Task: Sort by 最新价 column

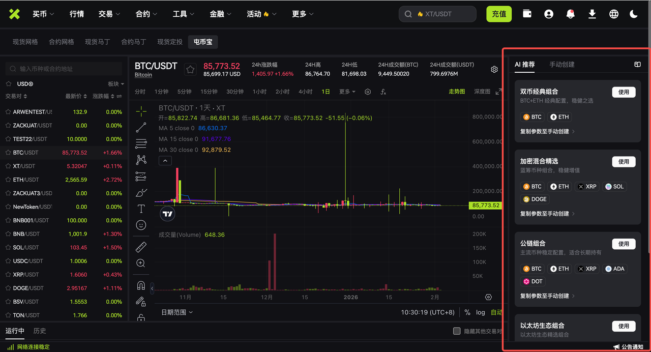Action: coord(76,96)
